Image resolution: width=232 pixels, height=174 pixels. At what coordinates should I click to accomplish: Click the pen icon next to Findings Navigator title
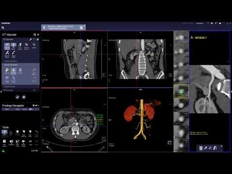[37, 105]
